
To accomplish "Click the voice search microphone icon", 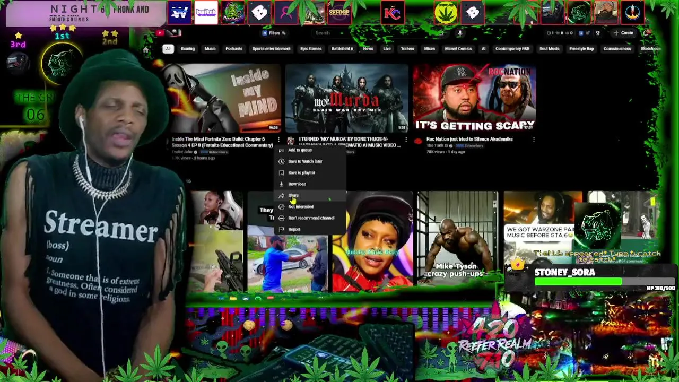I will coord(460,33).
